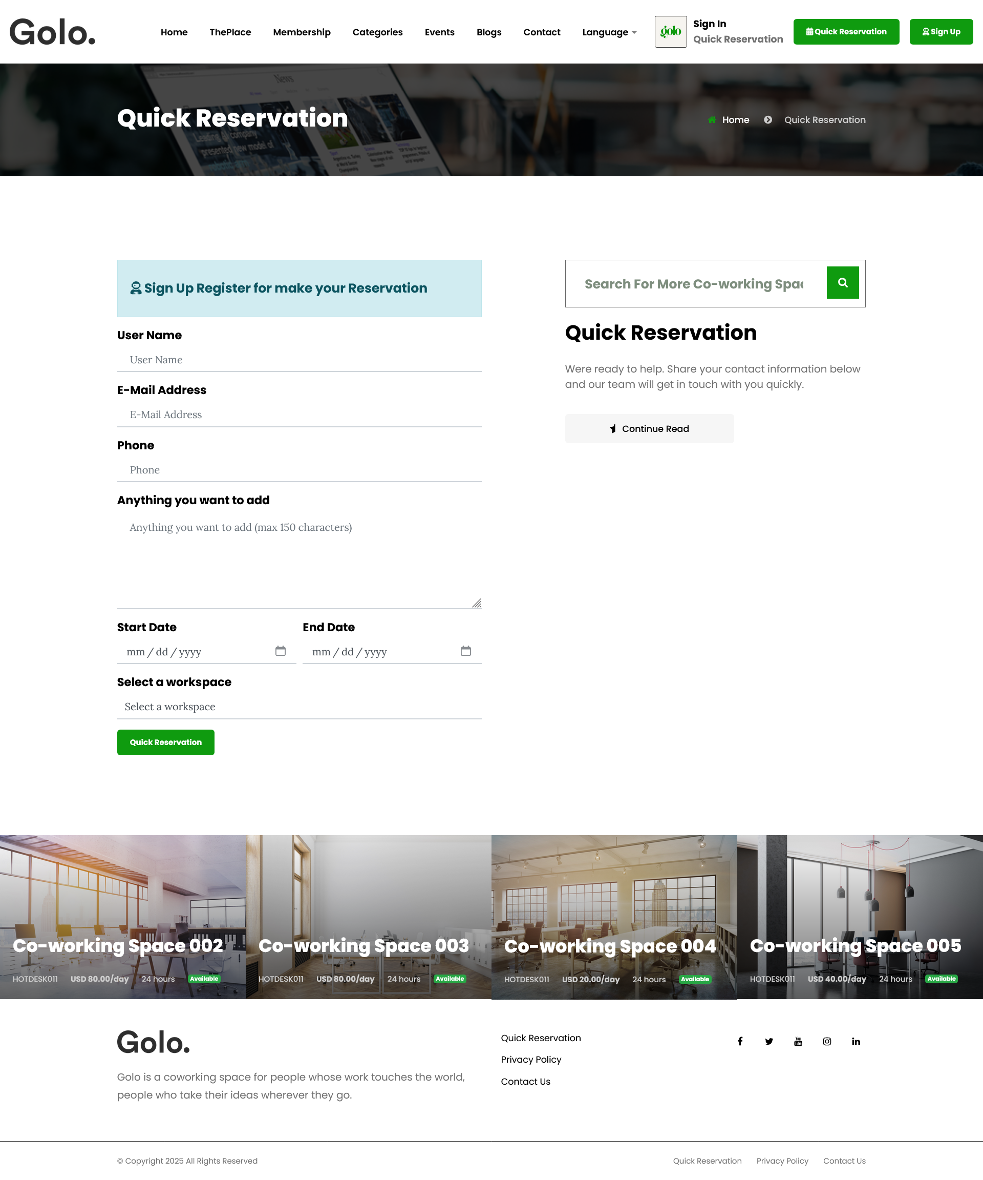Open LinkedIn via the footer social icon
Viewport: 983px width, 1180px height.
point(856,1041)
